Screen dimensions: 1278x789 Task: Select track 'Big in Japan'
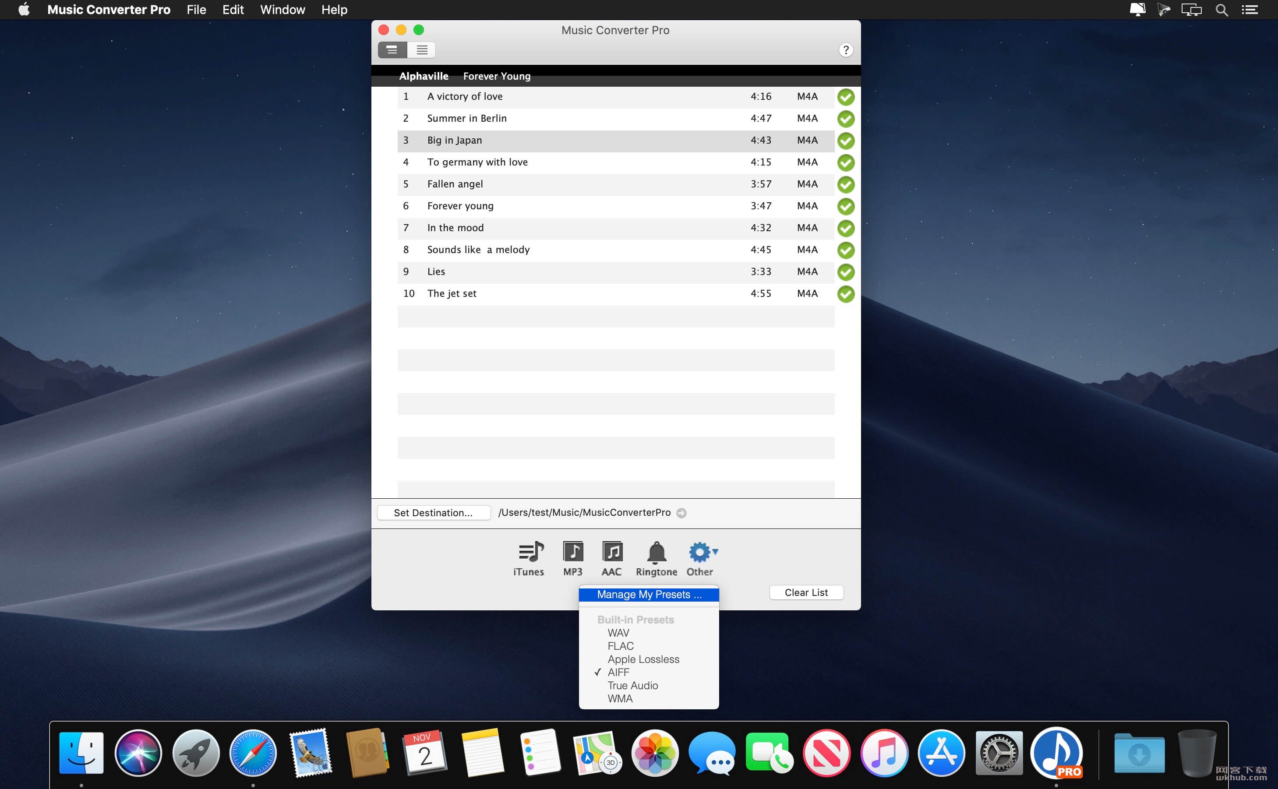616,141
